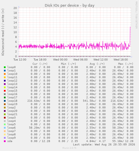Screen dimensions: 139x151
Task: Select the 'loop5' legend label
Action: click(x=11, y=124)
